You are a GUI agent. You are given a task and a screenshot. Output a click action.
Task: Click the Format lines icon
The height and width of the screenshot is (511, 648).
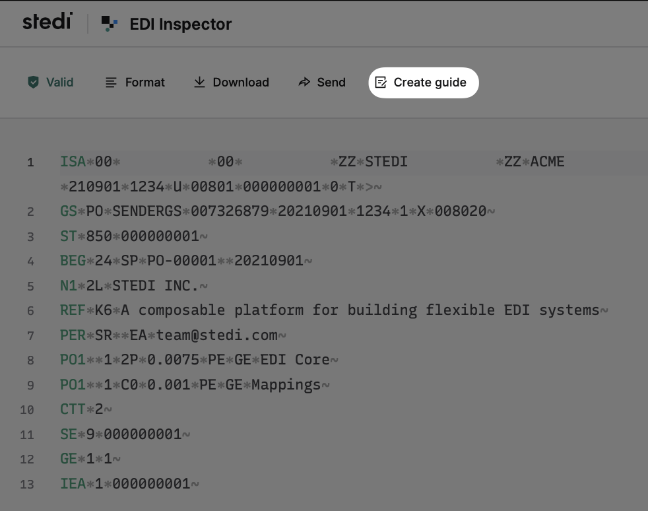point(111,83)
